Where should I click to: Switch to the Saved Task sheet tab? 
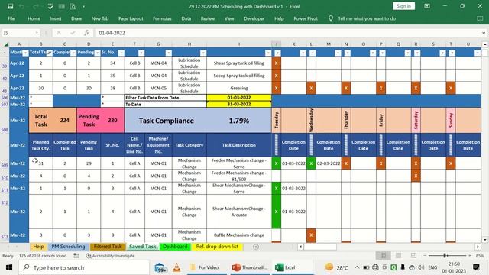point(143,247)
